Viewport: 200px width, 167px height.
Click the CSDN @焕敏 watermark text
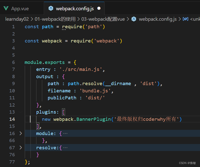tap(187, 163)
